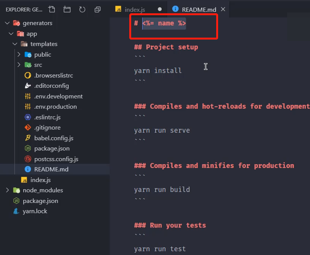
Task: Click the '### Run your tests' heading
Action: pyautogui.click(x=170, y=225)
